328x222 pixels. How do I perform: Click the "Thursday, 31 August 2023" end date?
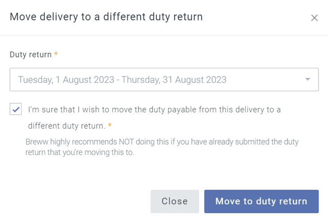pyautogui.click(x=174, y=80)
